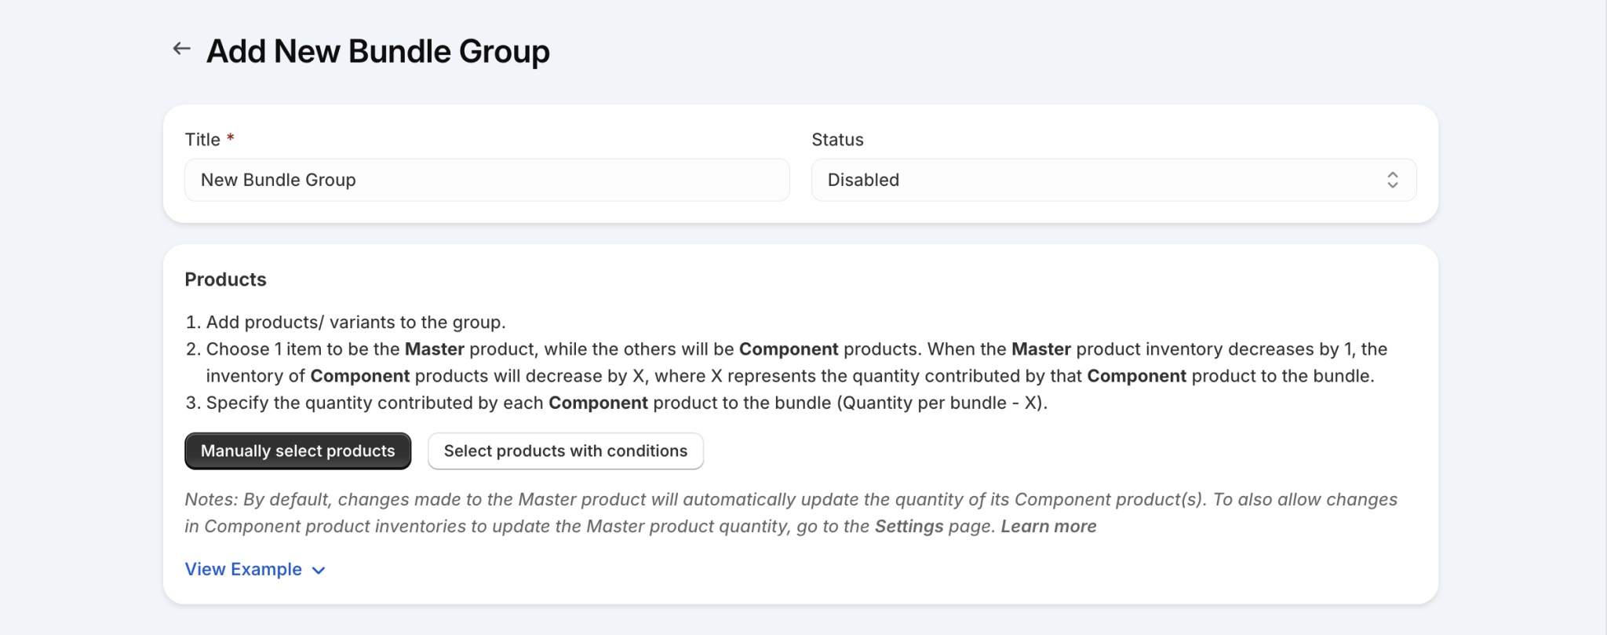Click the chevron next to View Example
The image size is (1607, 635).
[x=319, y=570]
